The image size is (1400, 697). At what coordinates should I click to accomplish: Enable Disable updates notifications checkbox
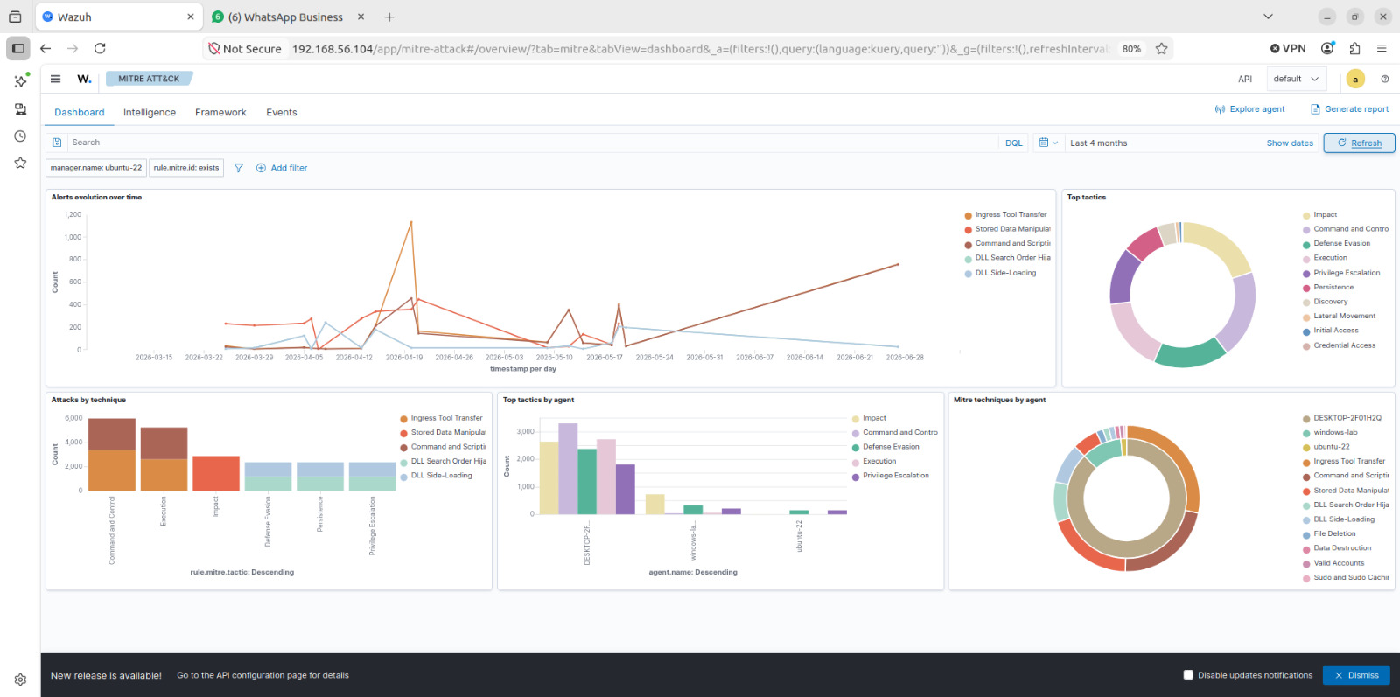coord(1188,675)
